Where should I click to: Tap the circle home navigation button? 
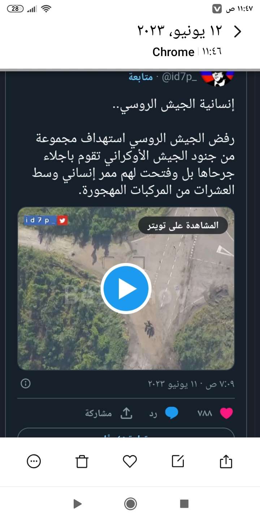click(x=130, y=504)
